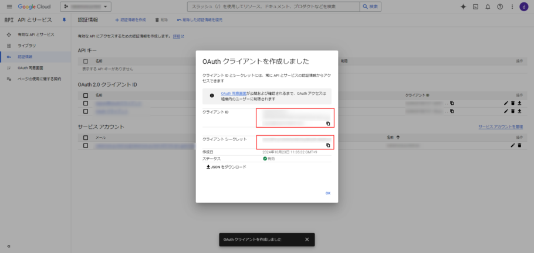This screenshot has height=253, width=534.
Task: Click the user account avatar
Action: click(523, 6)
